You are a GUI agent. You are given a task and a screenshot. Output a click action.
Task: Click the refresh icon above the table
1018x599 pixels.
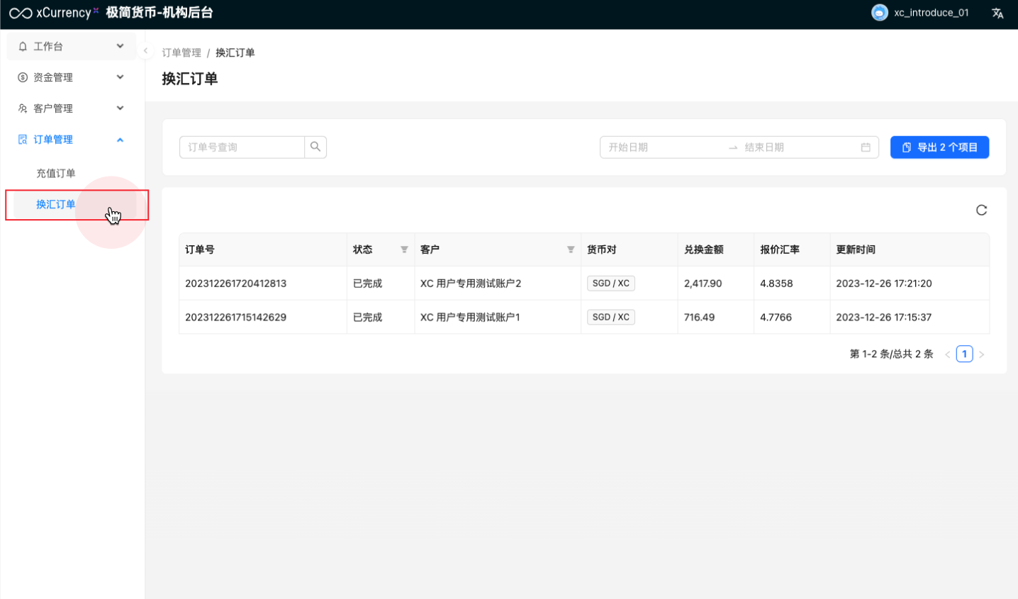point(981,210)
